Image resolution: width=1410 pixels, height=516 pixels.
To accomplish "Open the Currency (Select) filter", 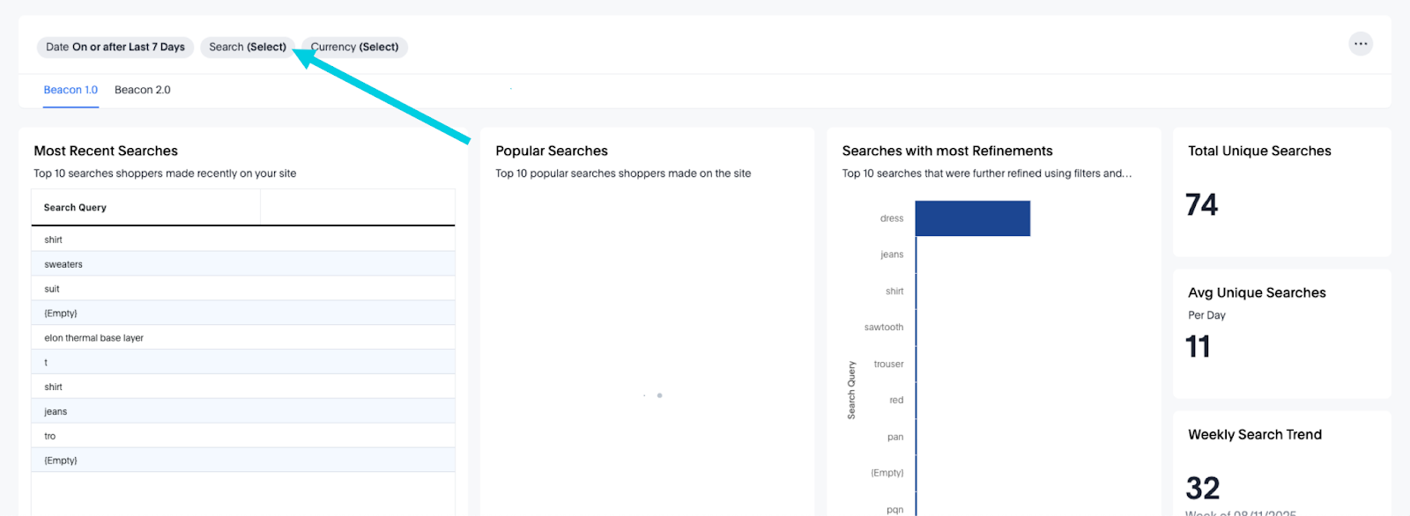I will coord(355,48).
